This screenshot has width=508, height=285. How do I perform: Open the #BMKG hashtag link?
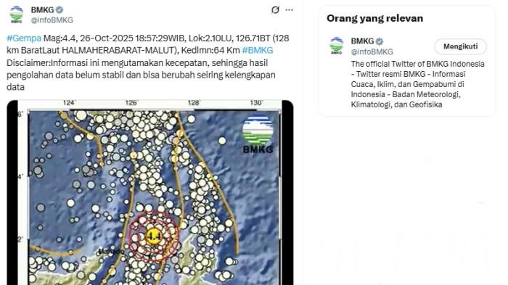click(258, 50)
